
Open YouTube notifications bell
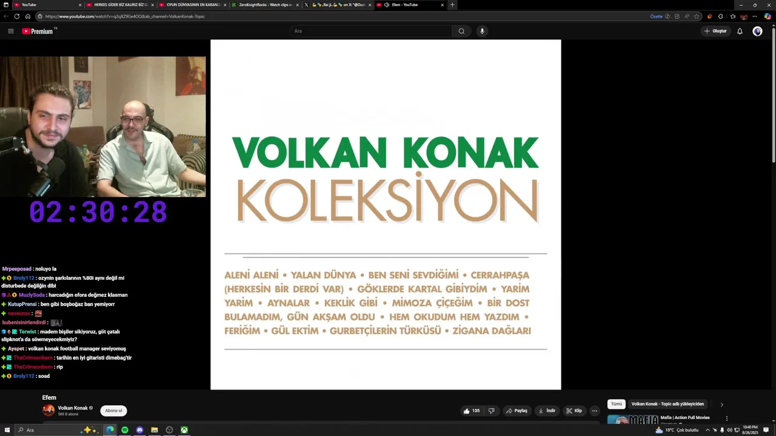740,31
